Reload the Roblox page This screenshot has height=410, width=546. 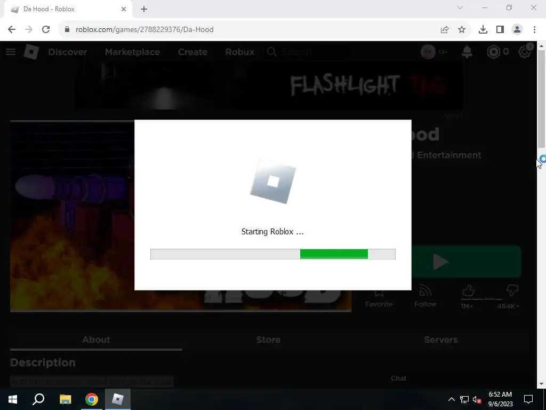(x=46, y=29)
